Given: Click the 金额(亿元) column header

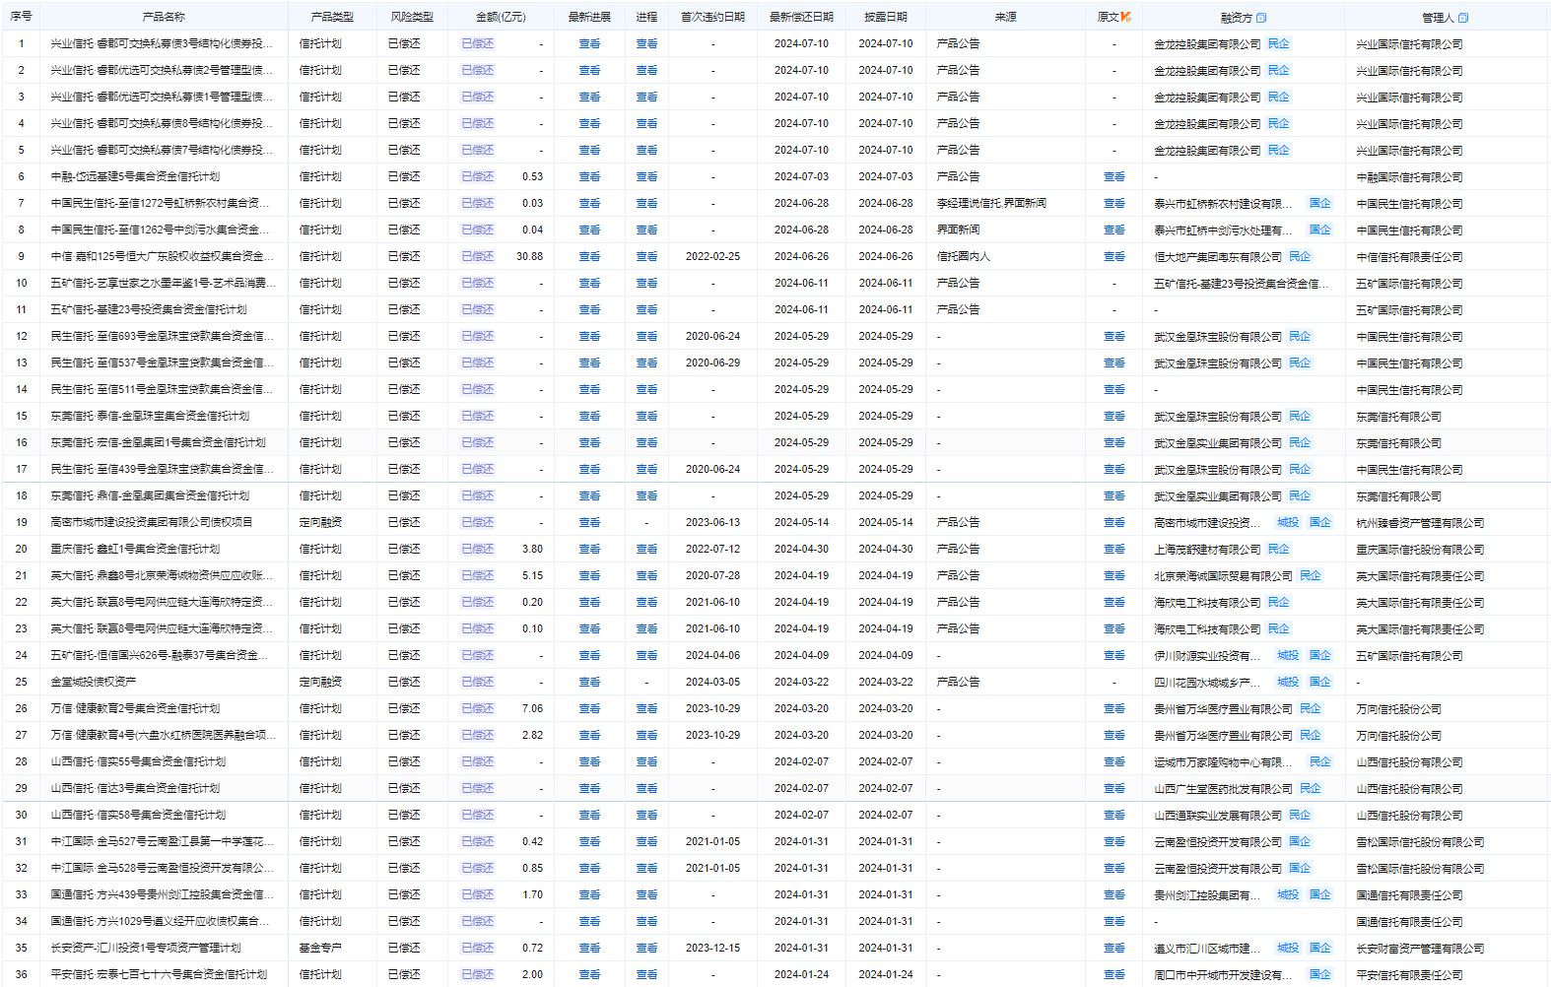Looking at the screenshot, I should [501, 18].
